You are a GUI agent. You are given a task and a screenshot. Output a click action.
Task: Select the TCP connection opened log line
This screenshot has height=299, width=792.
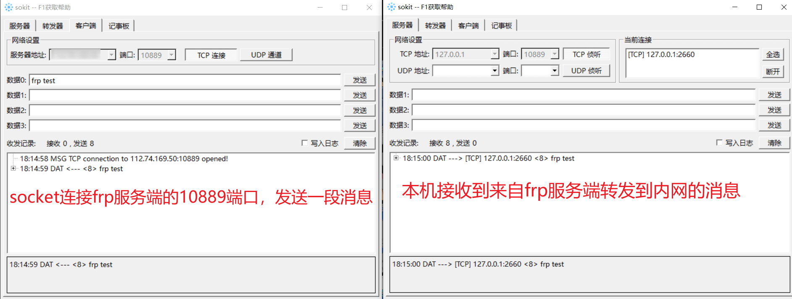point(124,159)
